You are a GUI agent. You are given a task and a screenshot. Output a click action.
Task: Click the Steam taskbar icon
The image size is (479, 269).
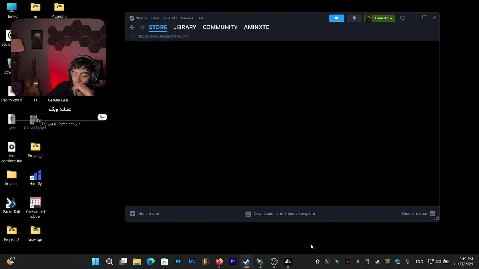tap(247, 262)
